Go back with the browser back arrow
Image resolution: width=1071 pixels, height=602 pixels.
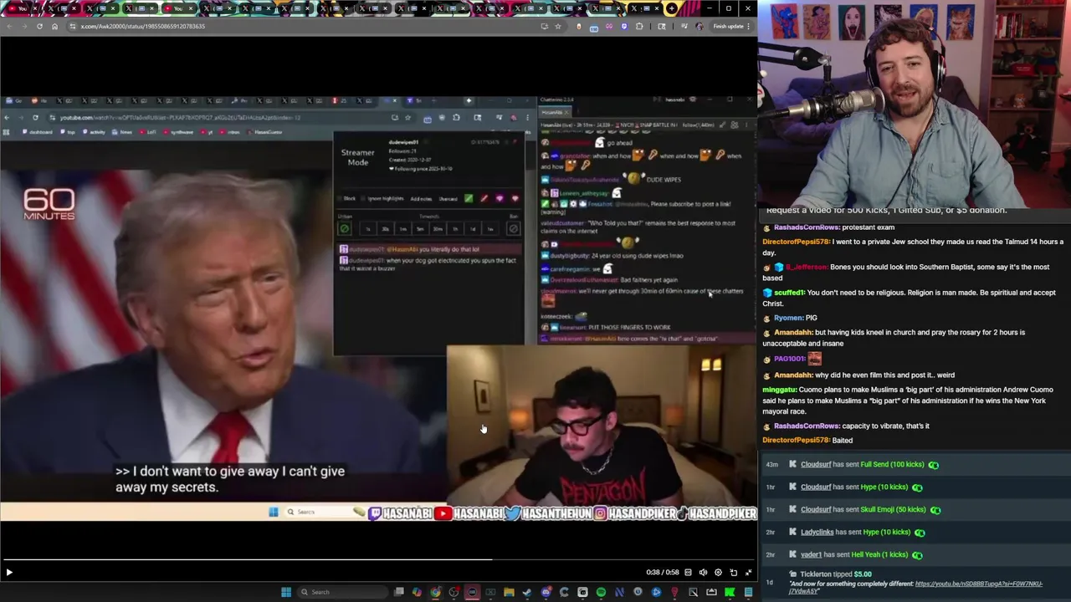tap(8, 26)
